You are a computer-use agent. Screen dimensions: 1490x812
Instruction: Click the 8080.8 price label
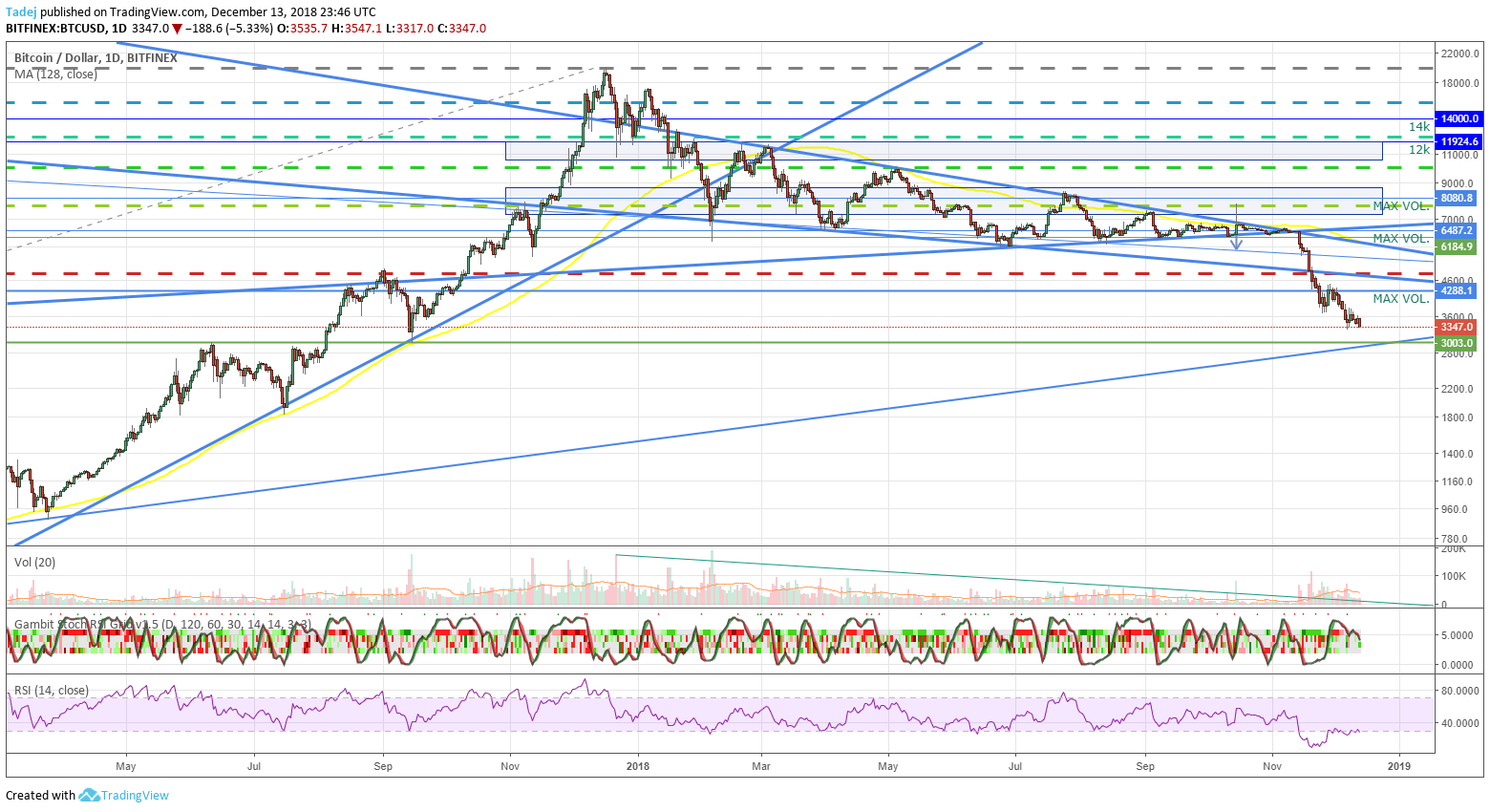pos(1457,198)
